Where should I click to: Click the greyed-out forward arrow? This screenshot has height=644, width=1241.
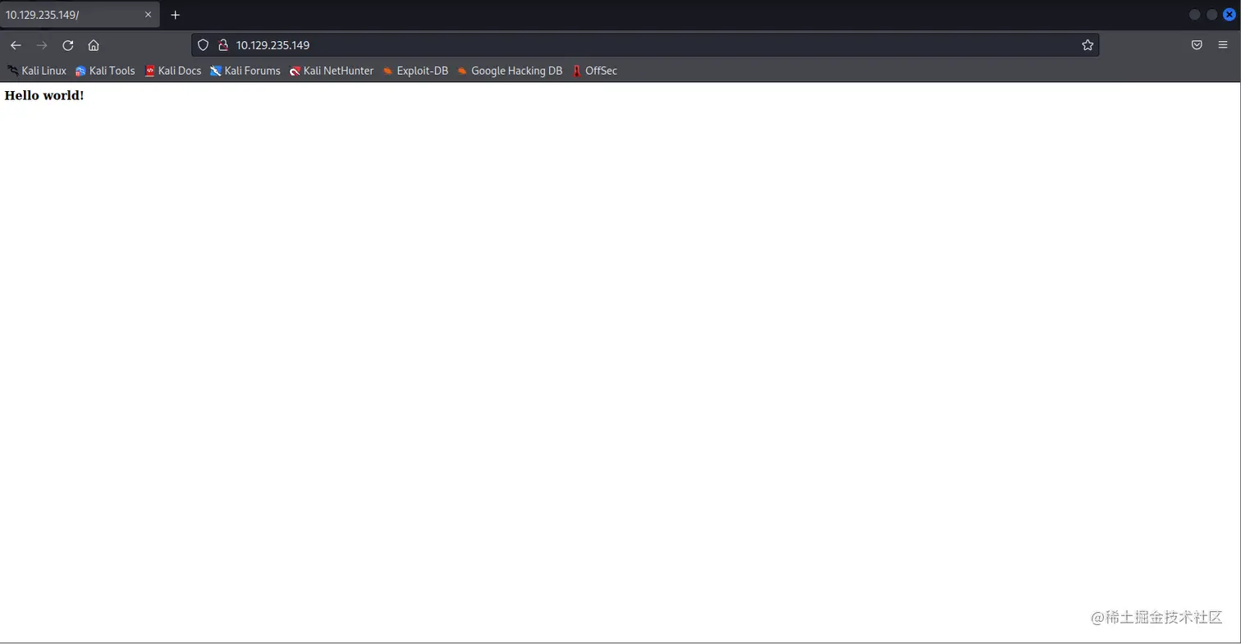(42, 45)
